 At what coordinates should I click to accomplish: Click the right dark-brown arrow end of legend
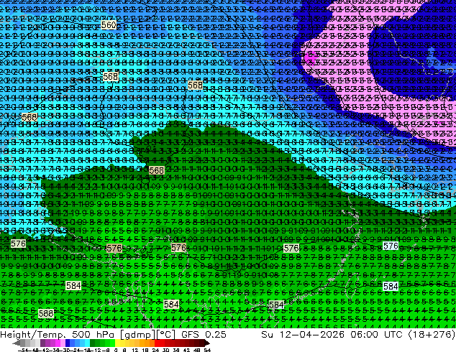(x=206, y=343)
